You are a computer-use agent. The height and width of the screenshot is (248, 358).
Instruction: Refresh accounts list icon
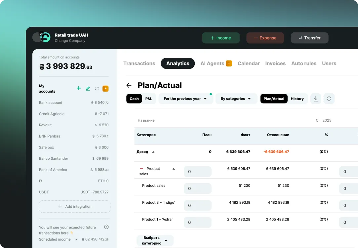click(x=97, y=89)
